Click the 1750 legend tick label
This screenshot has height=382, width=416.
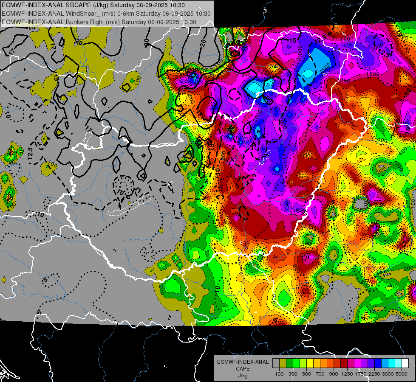(x=361, y=374)
